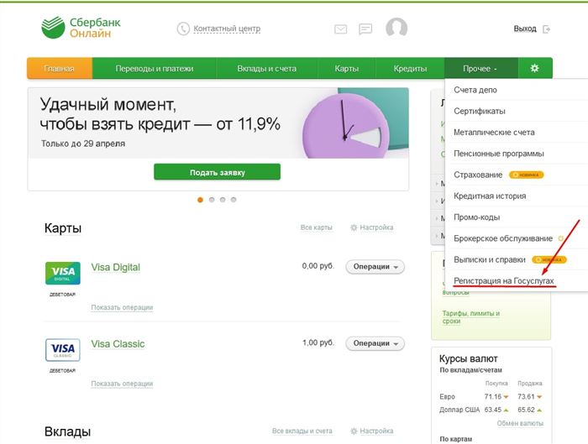This screenshot has width=588, height=444.
Task: Select Счета депо menu entry
Action: [516, 90]
